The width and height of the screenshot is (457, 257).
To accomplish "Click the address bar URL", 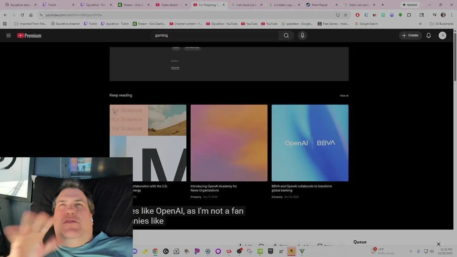I will tap(74, 15).
